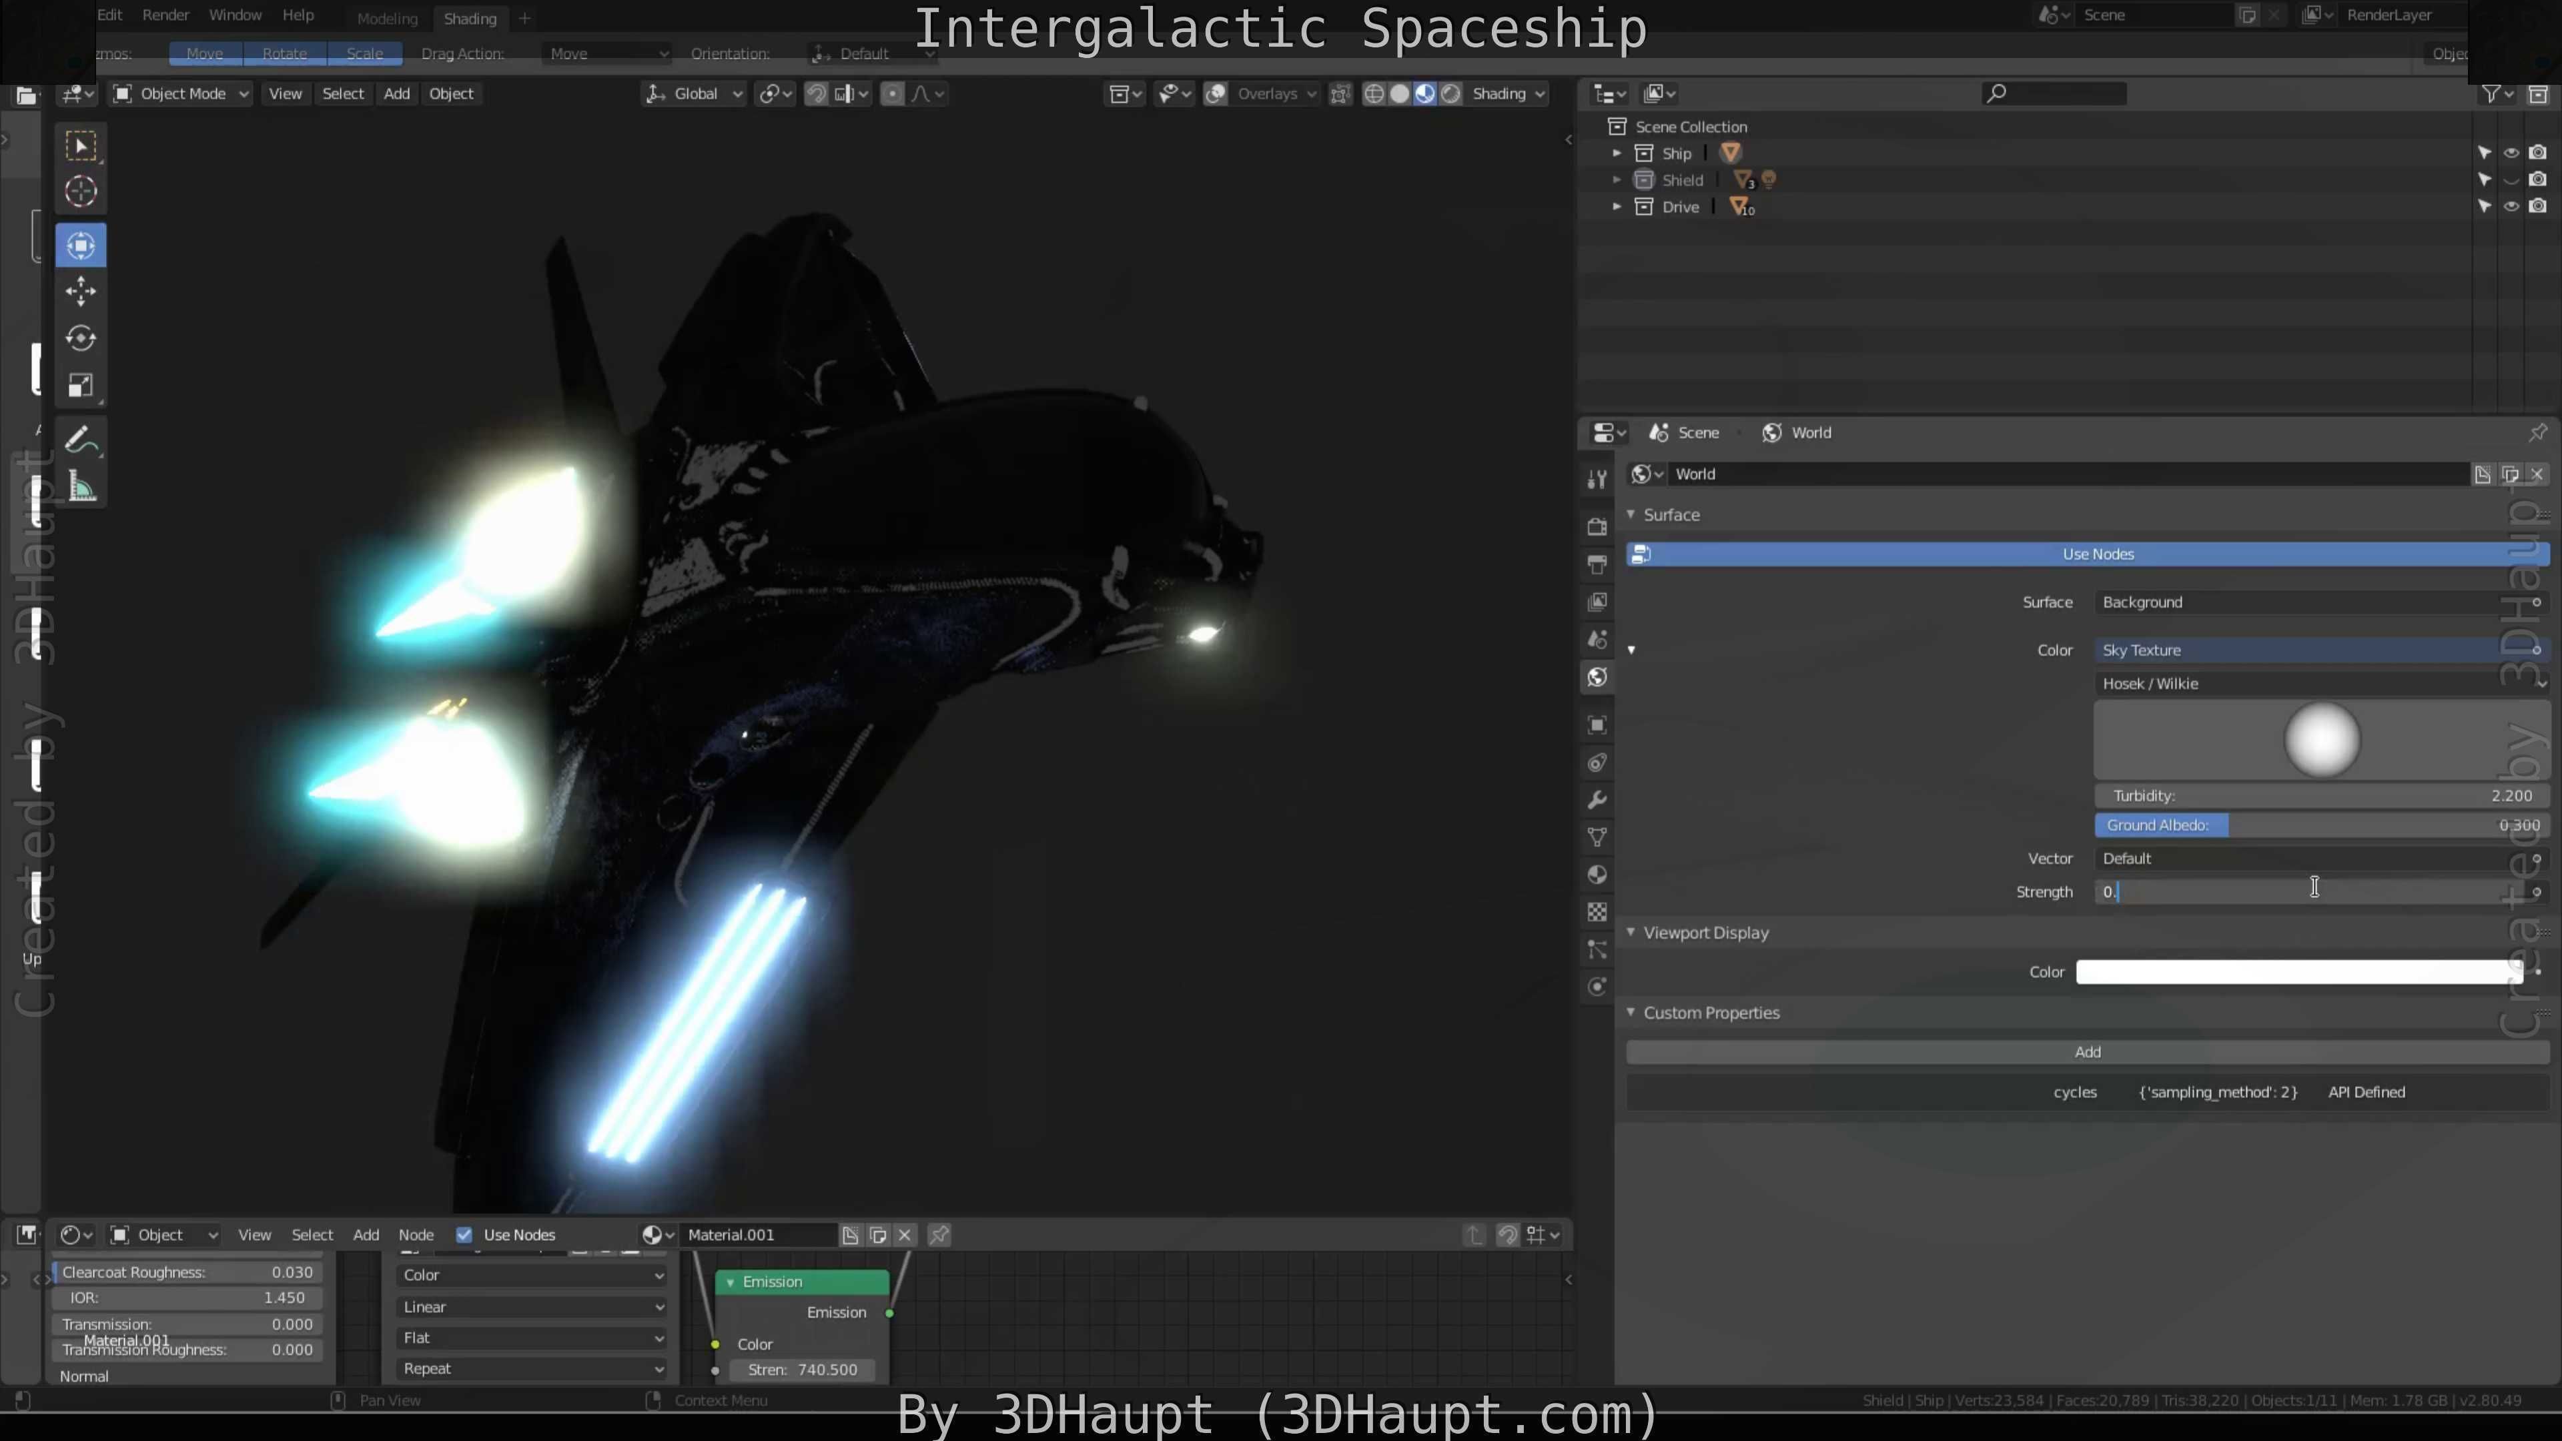
Task: Open the Render properties tab
Action: pos(1597,526)
